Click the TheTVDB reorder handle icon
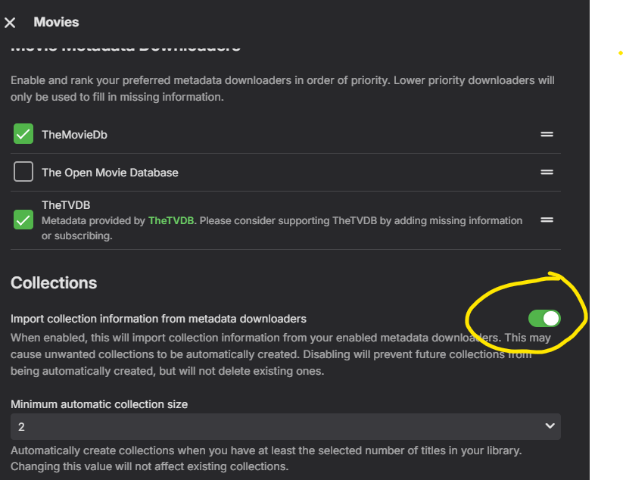 point(547,220)
